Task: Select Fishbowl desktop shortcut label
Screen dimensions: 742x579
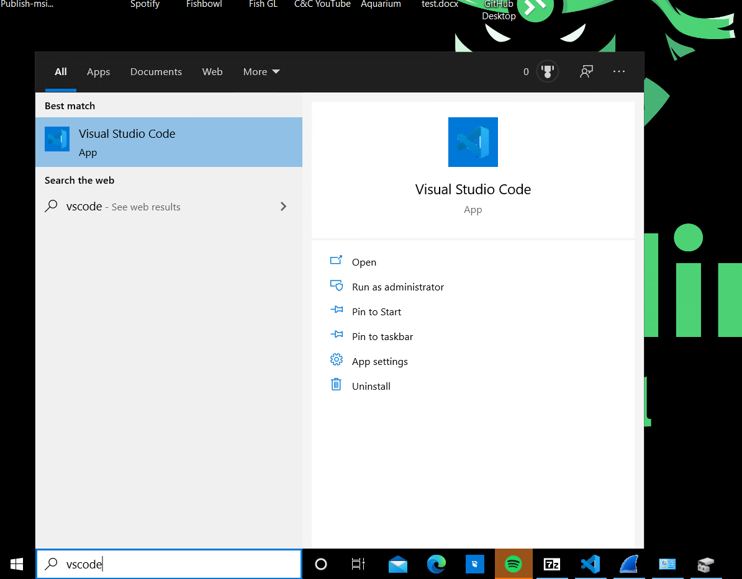Action: (204, 4)
